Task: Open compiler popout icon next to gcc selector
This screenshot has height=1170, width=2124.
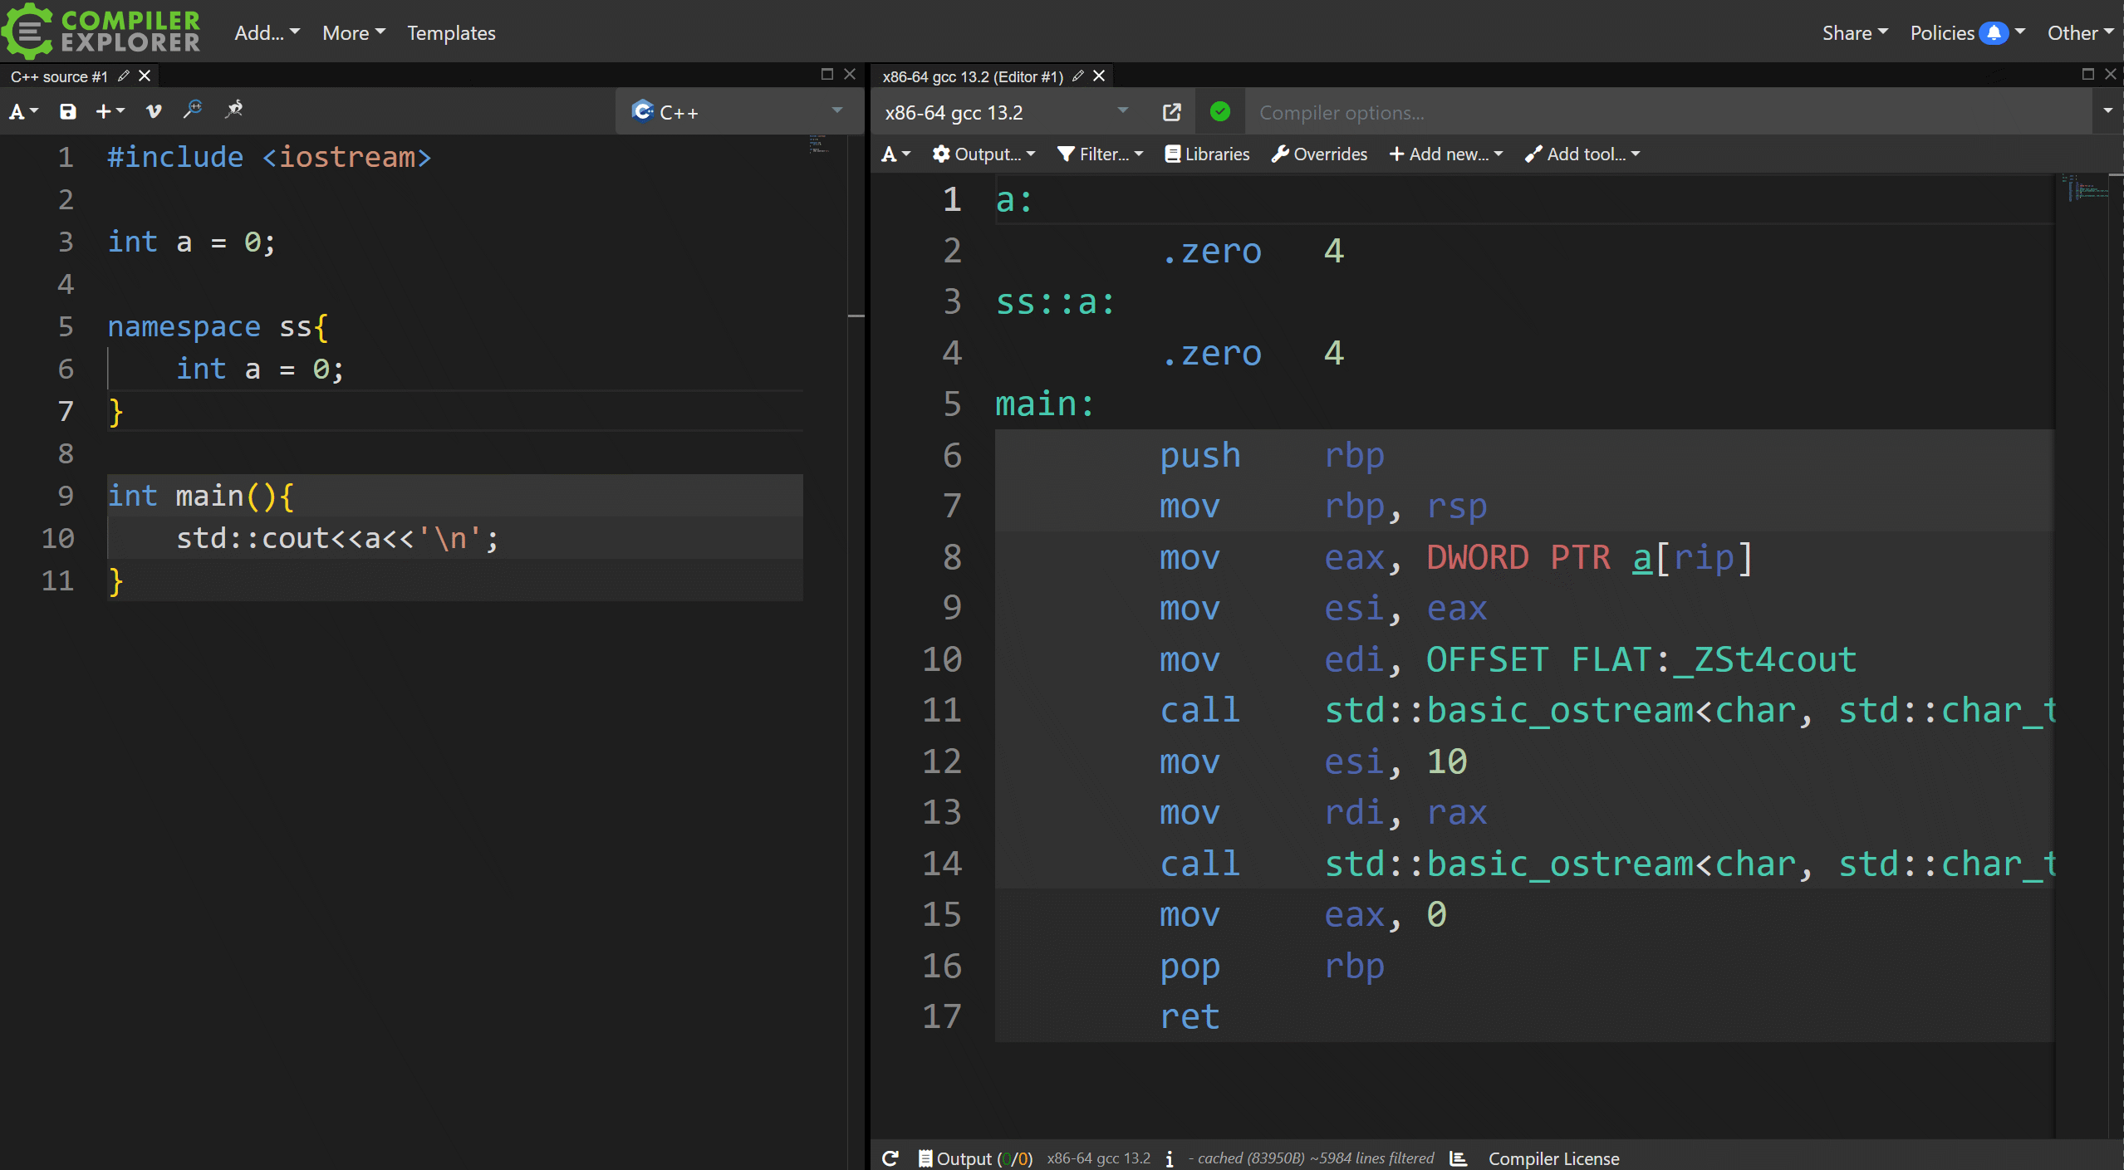Action: tap(1171, 112)
